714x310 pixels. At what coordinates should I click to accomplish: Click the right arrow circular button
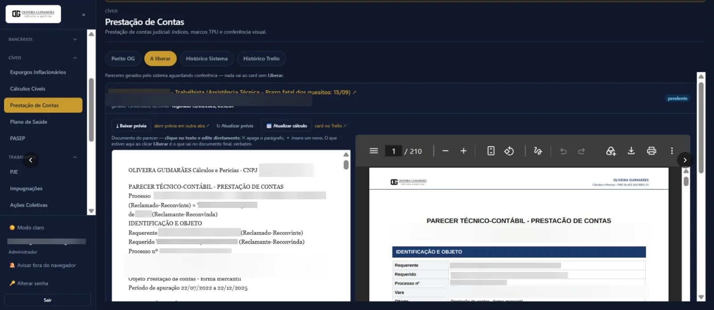click(x=685, y=160)
